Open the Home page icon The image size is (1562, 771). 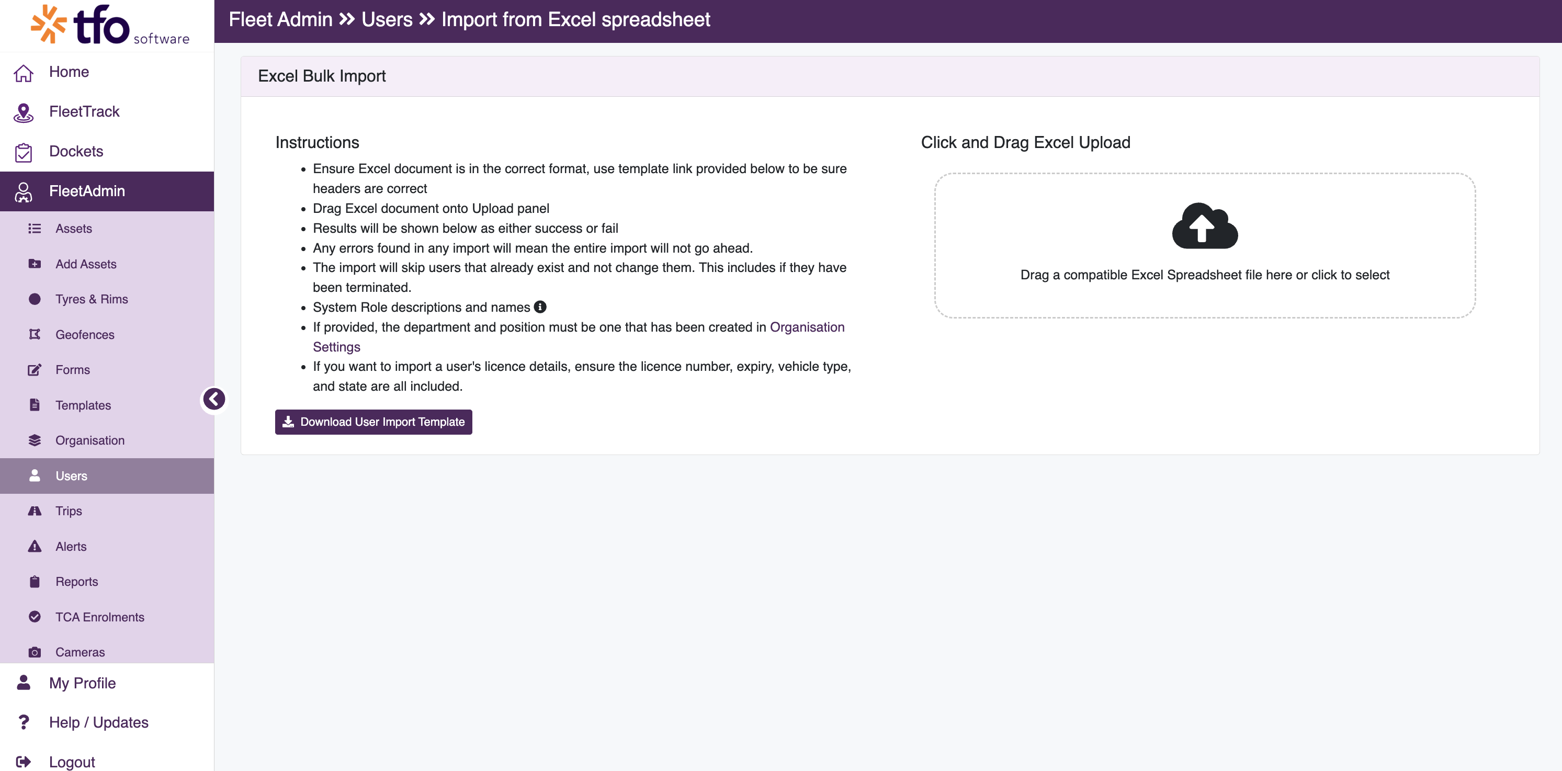tap(24, 72)
